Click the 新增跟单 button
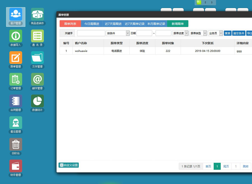 [x=178, y=24]
